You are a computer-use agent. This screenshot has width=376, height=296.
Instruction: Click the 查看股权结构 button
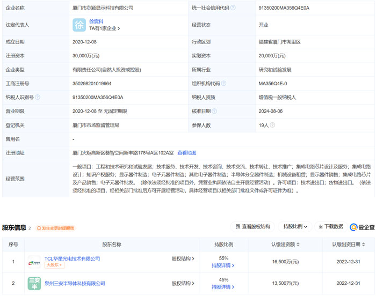(x=252, y=227)
